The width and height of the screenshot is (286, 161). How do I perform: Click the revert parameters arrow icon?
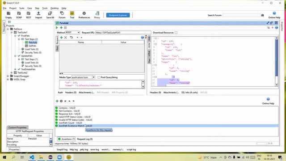[71, 38]
